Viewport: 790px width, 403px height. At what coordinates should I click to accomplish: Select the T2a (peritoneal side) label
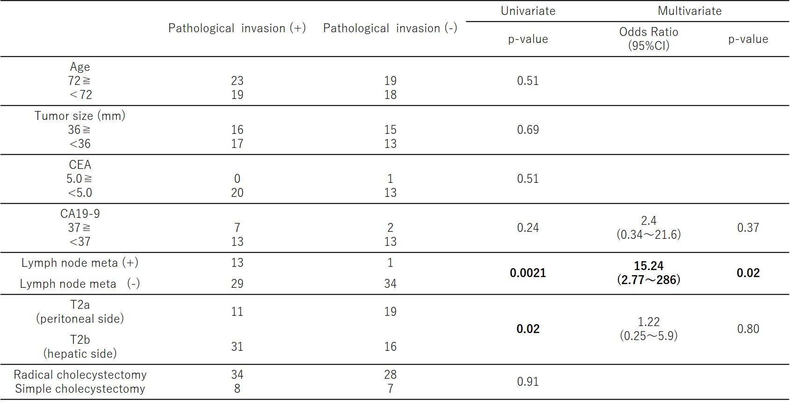pyautogui.click(x=80, y=312)
